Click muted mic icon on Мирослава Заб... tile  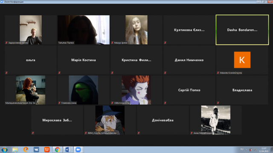point(33,133)
